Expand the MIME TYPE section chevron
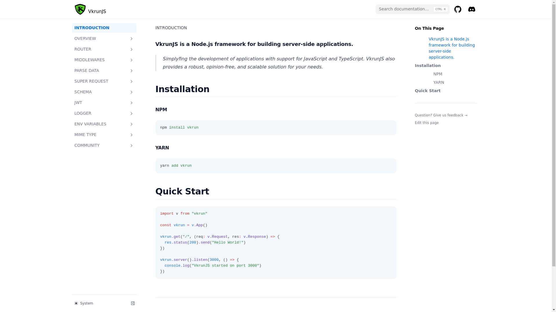 pos(131,135)
